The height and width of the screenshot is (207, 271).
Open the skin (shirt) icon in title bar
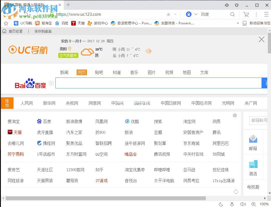(237, 5)
